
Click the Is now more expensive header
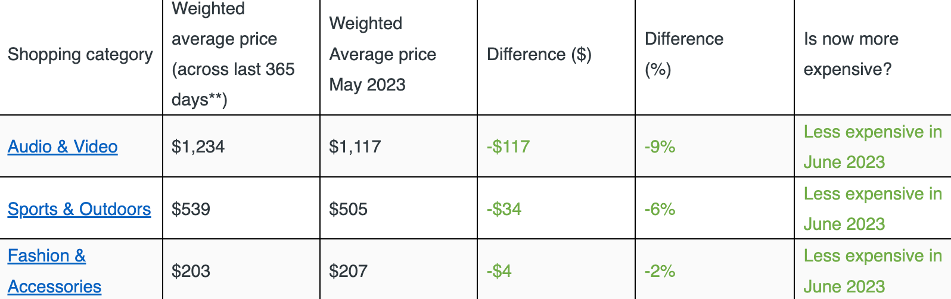(850, 54)
